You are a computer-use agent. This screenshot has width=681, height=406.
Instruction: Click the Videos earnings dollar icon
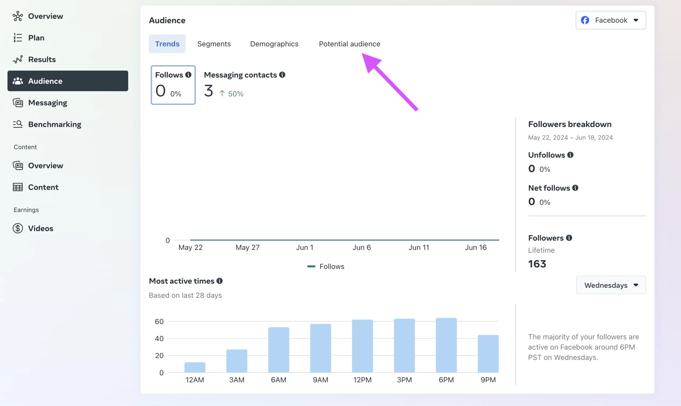tap(18, 228)
